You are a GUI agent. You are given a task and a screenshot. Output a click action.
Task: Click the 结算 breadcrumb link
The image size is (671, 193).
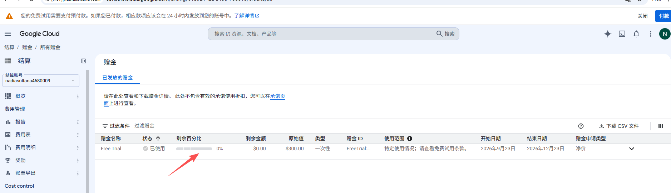pos(9,47)
